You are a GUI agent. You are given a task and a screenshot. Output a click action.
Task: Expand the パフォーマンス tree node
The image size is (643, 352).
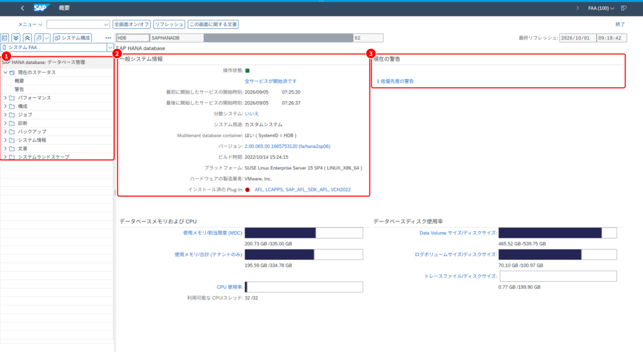(5, 98)
